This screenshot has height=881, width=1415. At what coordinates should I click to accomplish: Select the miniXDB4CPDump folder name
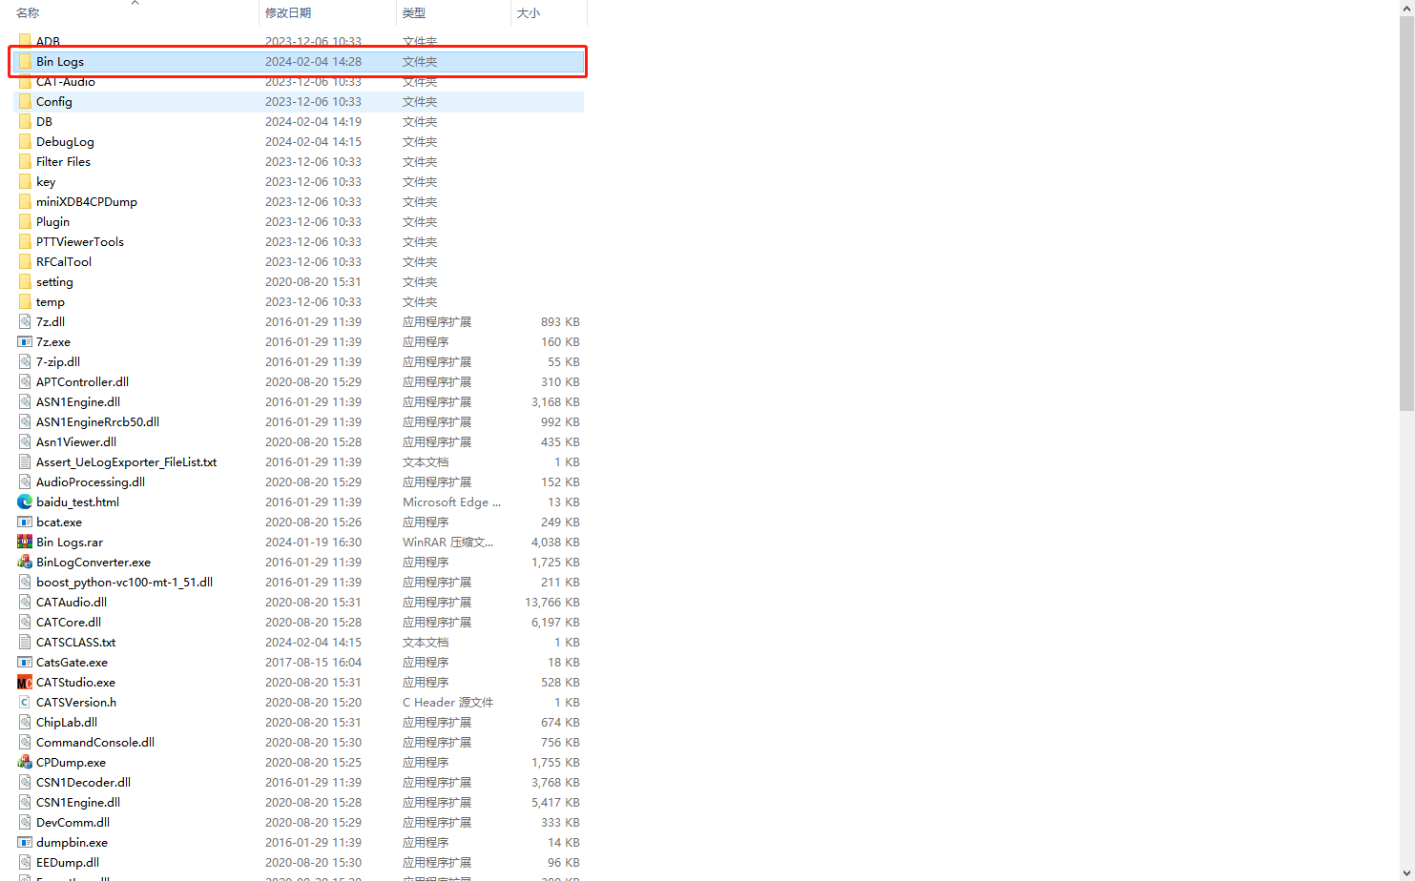tap(87, 201)
